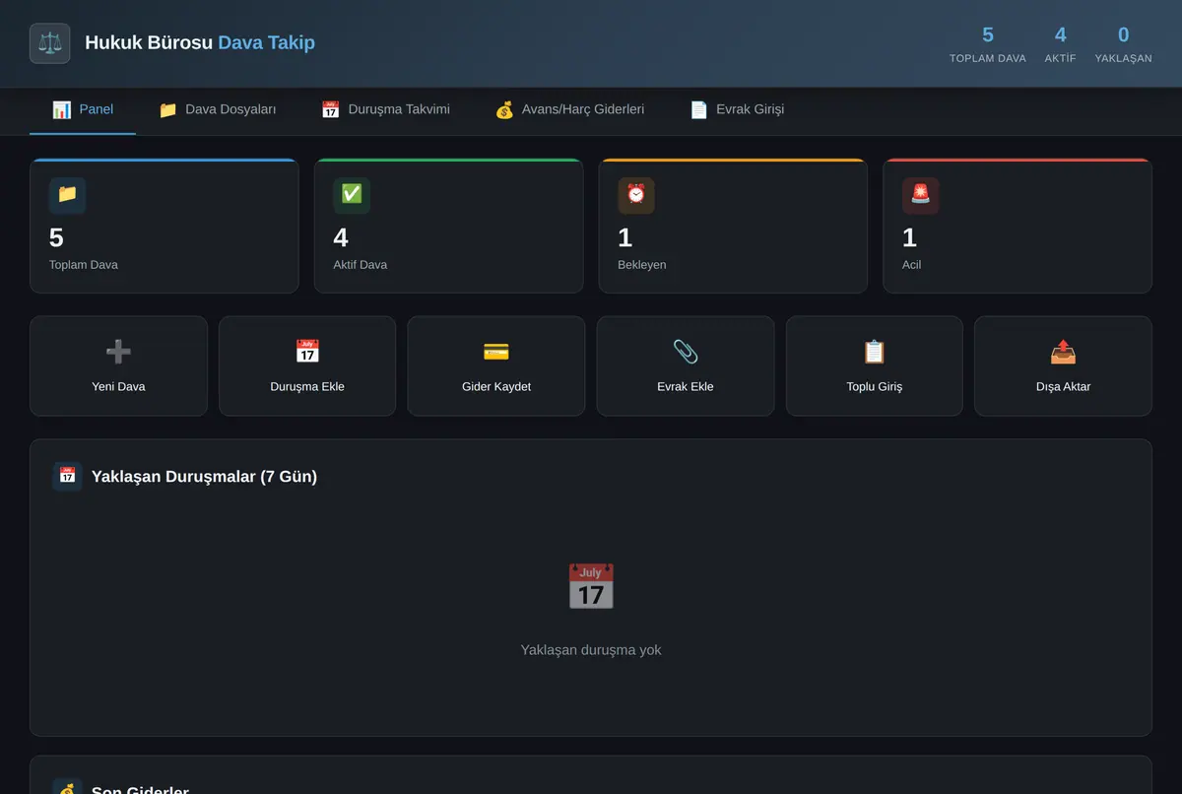Screen dimensions: 1182x794
Task: Switch to the Dava Dosyaları tab
Action: (218, 109)
